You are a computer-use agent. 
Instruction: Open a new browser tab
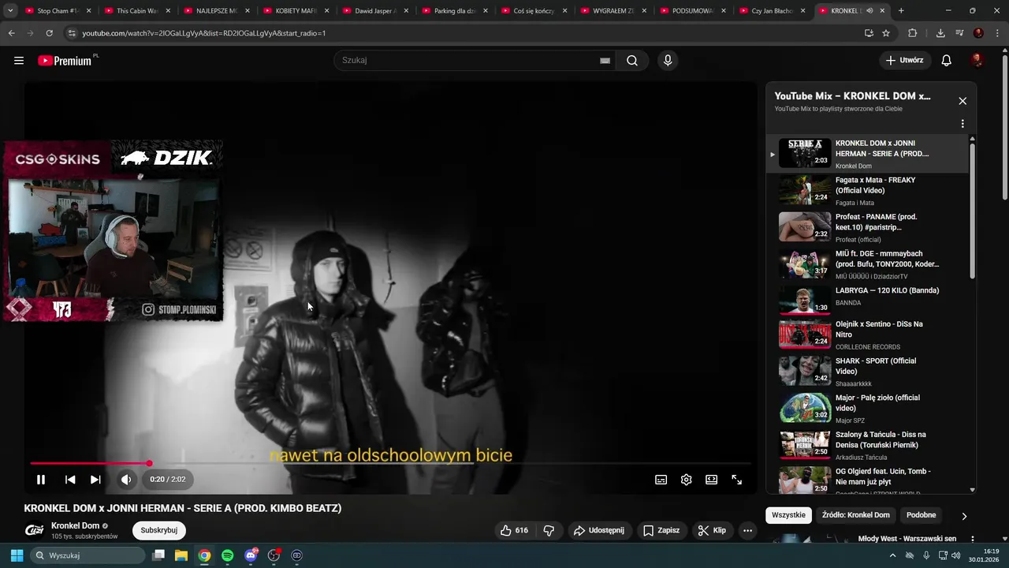coord(901,11)
